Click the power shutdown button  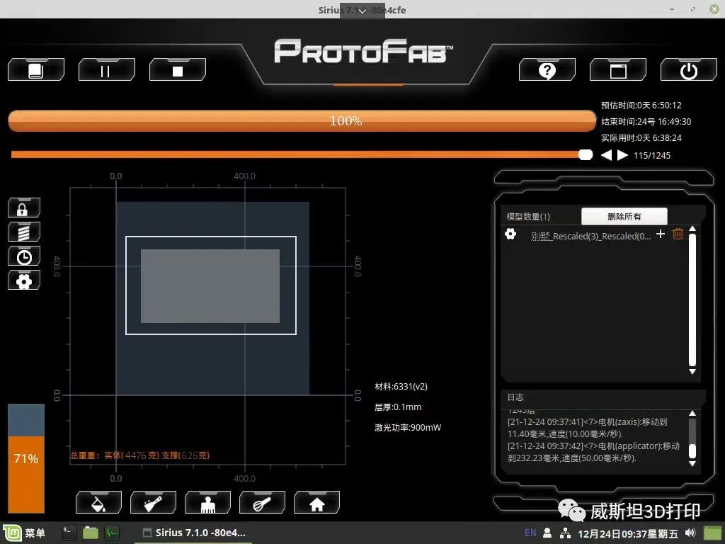click(688, 70)
